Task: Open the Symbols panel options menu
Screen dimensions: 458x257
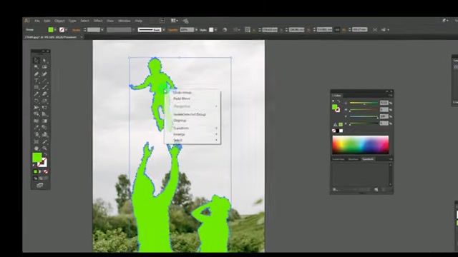Action: 391,159
